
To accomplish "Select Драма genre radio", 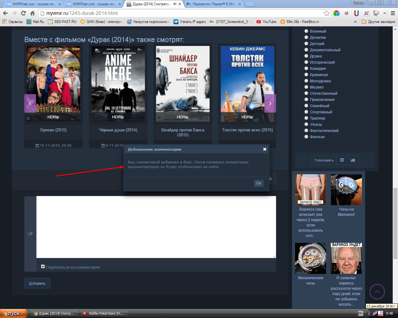I will (x=306, y=56).
